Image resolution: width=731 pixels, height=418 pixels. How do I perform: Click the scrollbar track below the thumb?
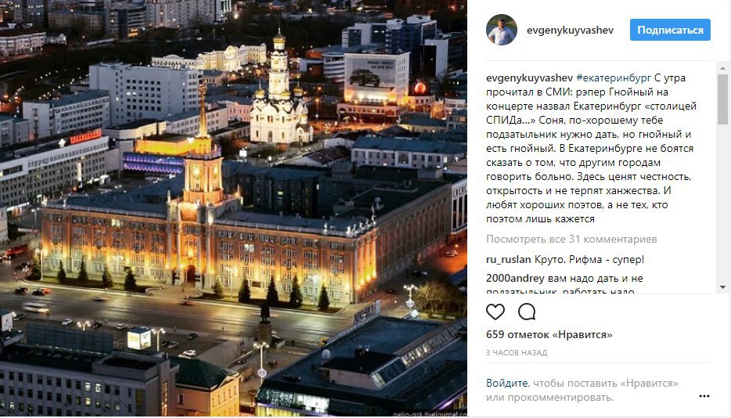click(x=722, y=204)
